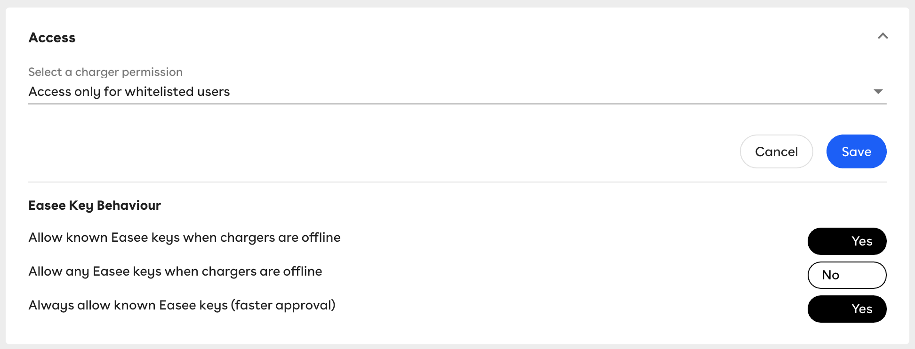Open charger permission dropdown arrow
This screenshot has height=349, width=915.
878,92
